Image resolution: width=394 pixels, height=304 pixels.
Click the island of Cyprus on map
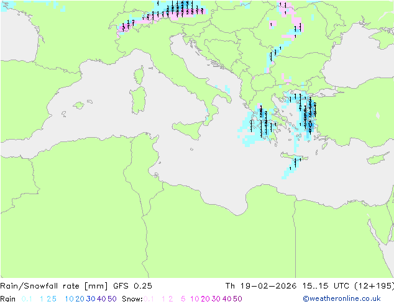(377, 159)
